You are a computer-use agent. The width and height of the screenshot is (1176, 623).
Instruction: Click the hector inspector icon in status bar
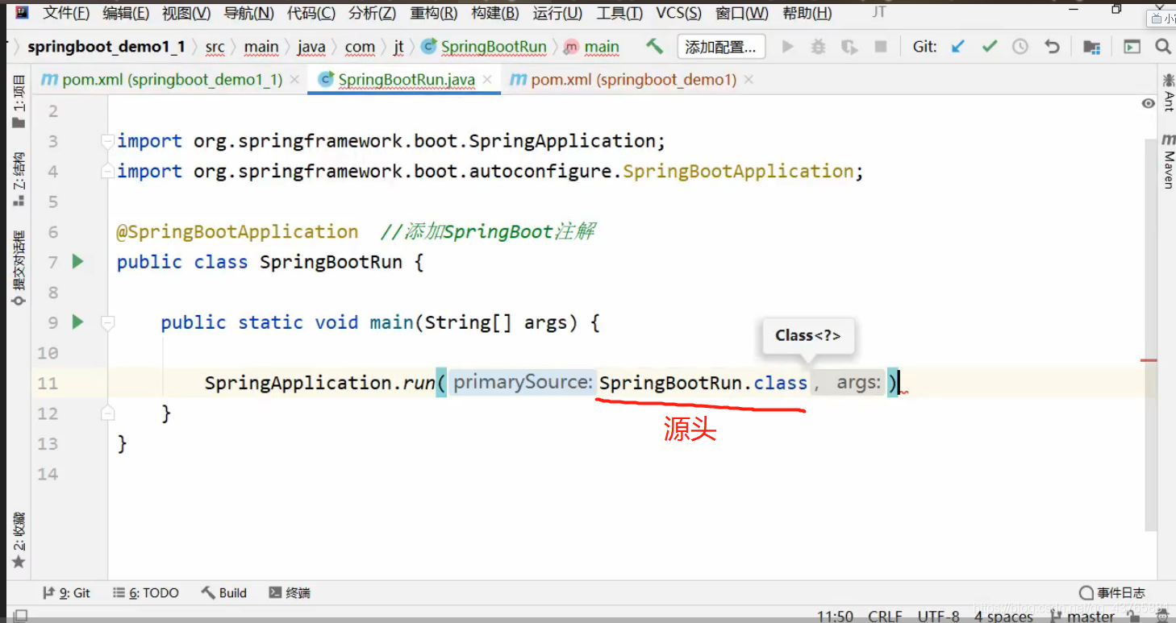coord(1161,616)
